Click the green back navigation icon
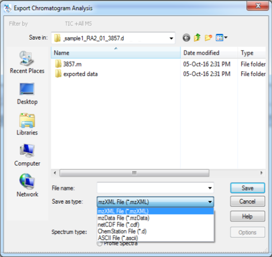The width and height of the screenshot is (272, 257). 186,38
